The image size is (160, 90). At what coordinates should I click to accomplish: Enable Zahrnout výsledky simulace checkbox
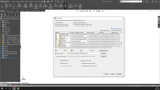tap(73, 23)
